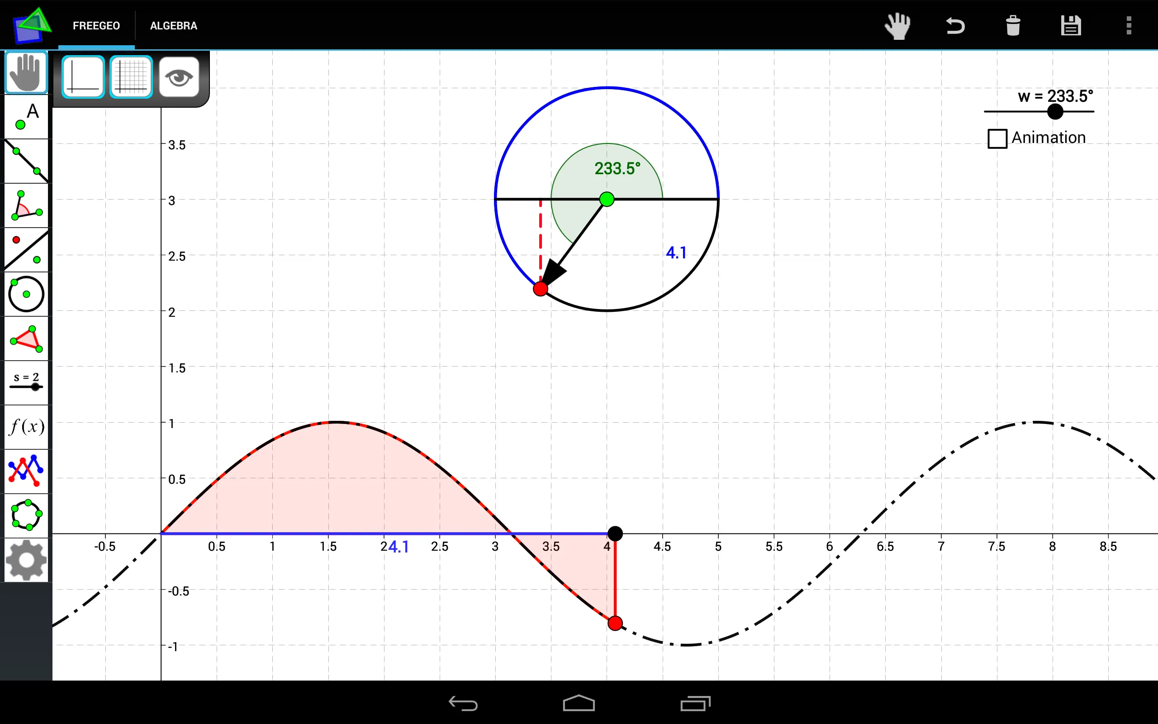Screen dimensions: 1158x724
Task: Select the Triangle/polygon tool
Action: (x=24, y=338)
